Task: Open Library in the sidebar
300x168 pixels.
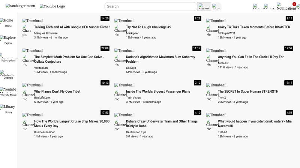Action: 8,109
